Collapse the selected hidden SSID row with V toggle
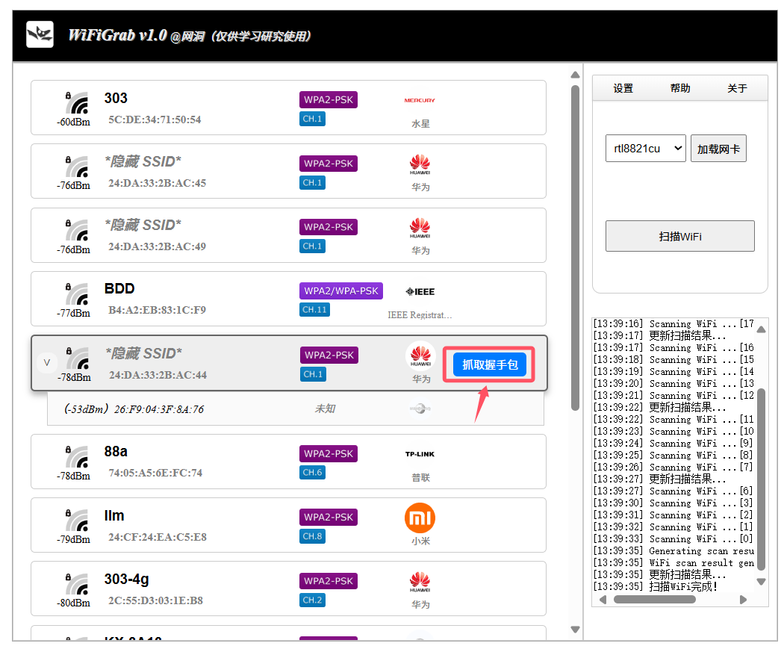Viewport: 784px width, 649px height. [47, 362]
